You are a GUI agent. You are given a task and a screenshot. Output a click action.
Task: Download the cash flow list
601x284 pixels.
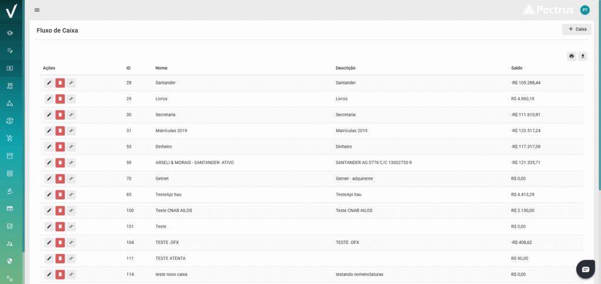click(x=582, y=56)
